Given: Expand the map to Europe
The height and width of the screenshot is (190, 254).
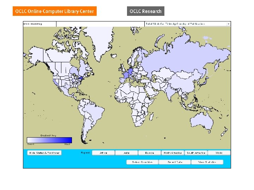Looking at the screenshot, I should 150,153.
